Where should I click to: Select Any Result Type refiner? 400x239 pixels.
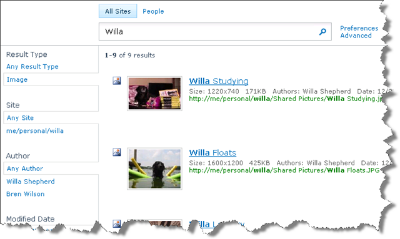(32, 67)
